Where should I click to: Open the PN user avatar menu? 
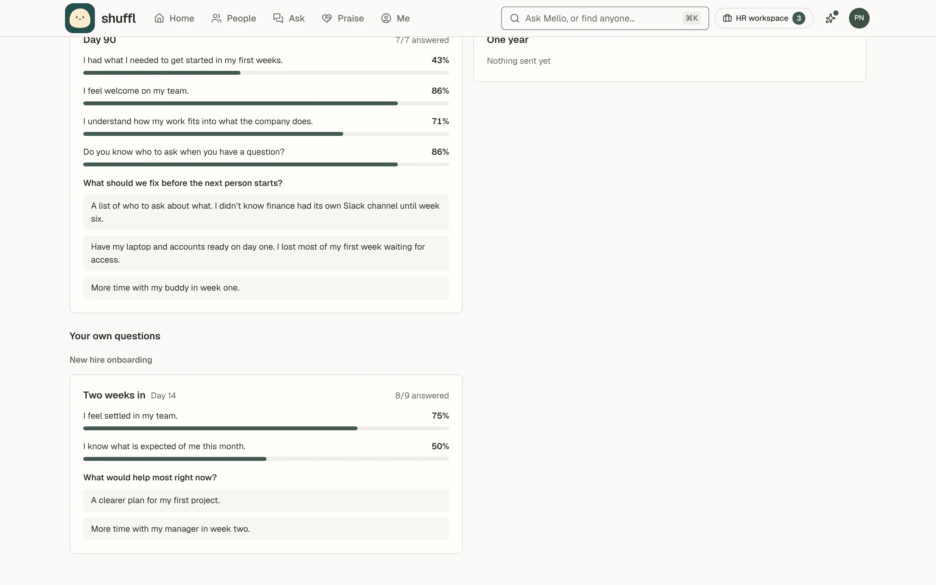point(859,18)
